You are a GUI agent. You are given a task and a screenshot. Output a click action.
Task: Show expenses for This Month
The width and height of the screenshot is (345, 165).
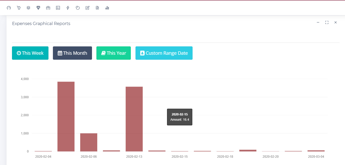[72, 53]
